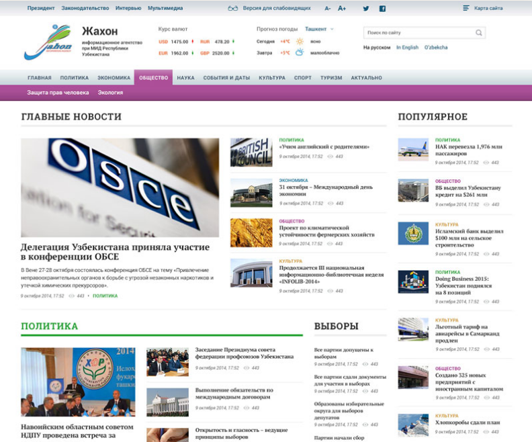Click airplane thumbnail in Популярное

pyautogui.click(x=413, y=150)
